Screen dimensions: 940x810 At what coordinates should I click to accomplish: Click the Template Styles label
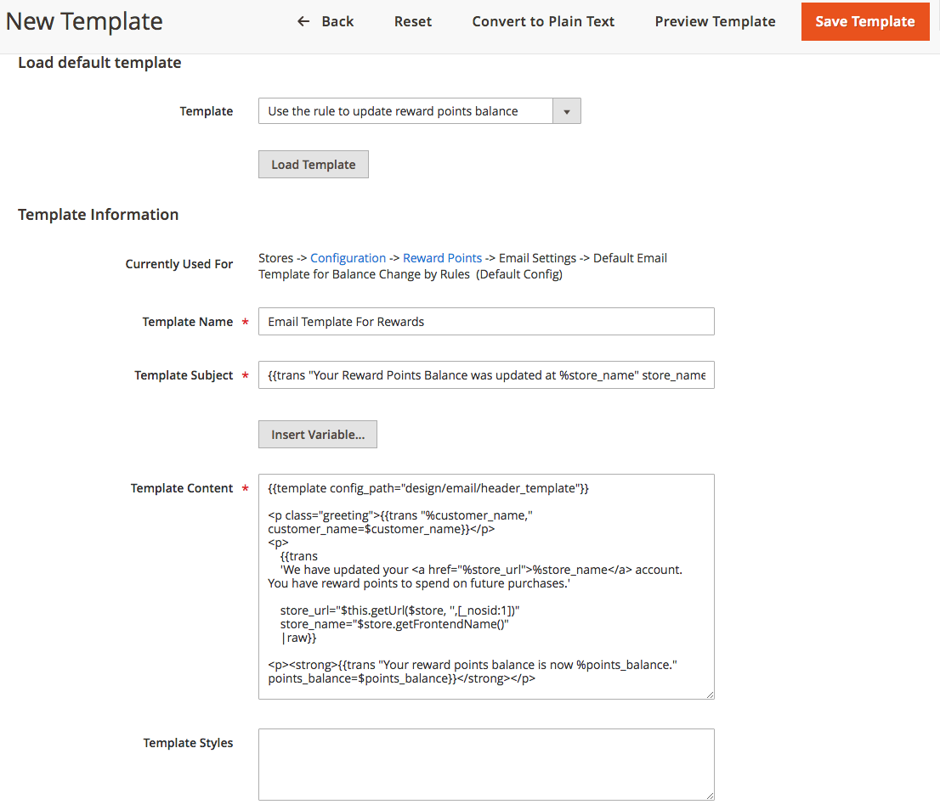[x=188, y=743]
